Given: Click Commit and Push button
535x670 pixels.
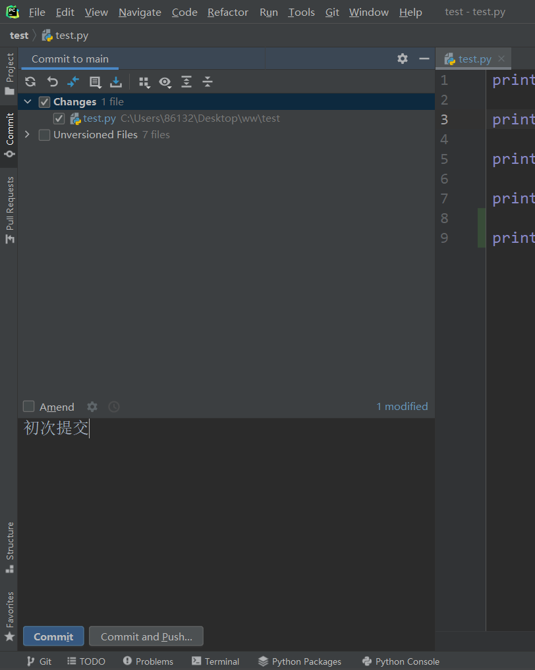Looking at the screenshot, I should pyautogui.click(x=146, y=636).
